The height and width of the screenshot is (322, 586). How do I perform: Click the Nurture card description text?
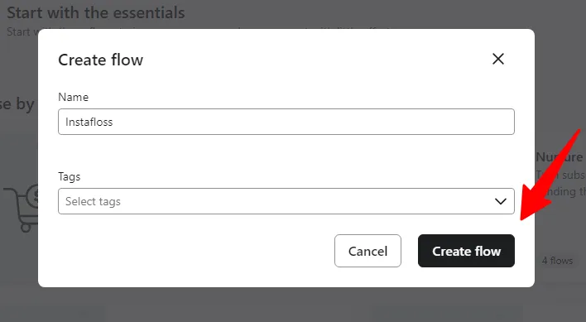[x=560, y=184]
